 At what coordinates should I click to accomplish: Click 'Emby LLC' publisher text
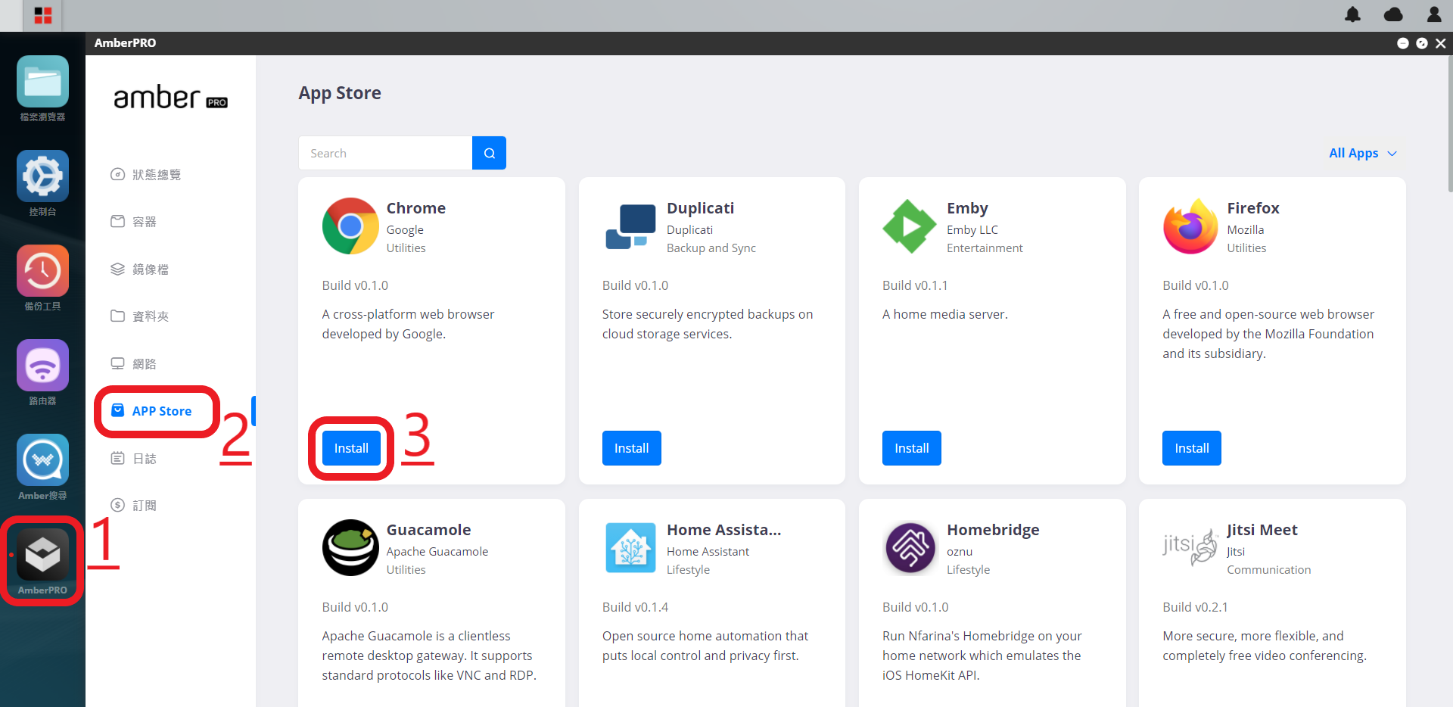coord(972,230)
